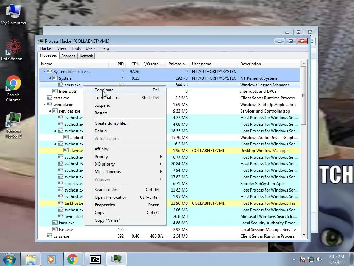Open 7-Zip from the taskbar
354x266 pixels.
(x=95, y=259)
